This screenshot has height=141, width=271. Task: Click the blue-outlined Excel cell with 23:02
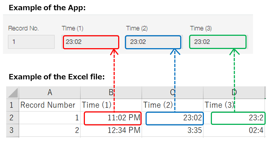pyautogui.click(x=175, y=118)
